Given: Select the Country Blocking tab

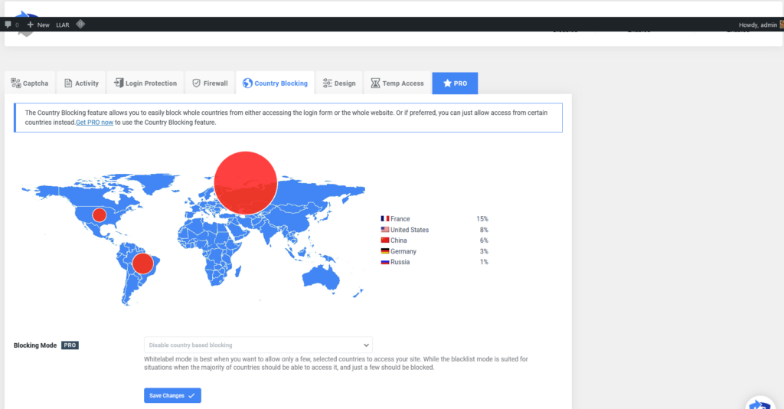Looking at the screenshot, I should (x=275, y=83).
